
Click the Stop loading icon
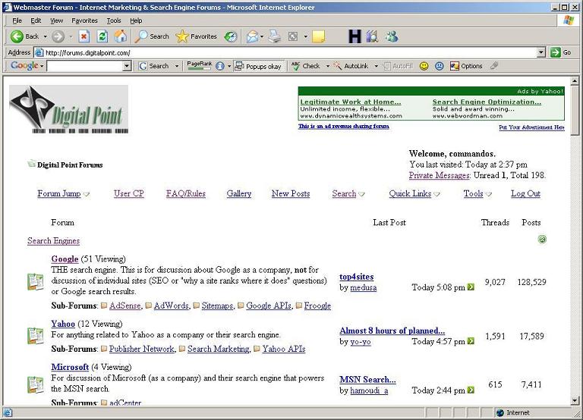84,36
